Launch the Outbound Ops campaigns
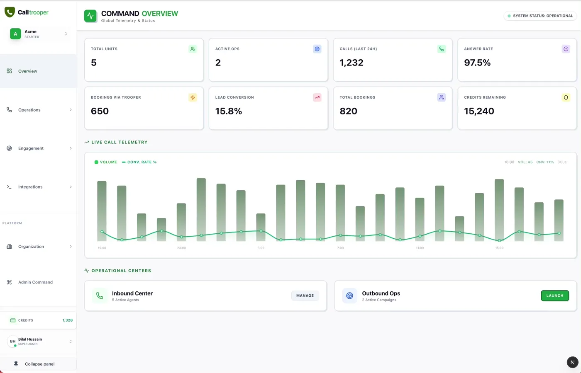Image resolution: width=581 pixels, height=373 pixels. click(x=555, y=295)
